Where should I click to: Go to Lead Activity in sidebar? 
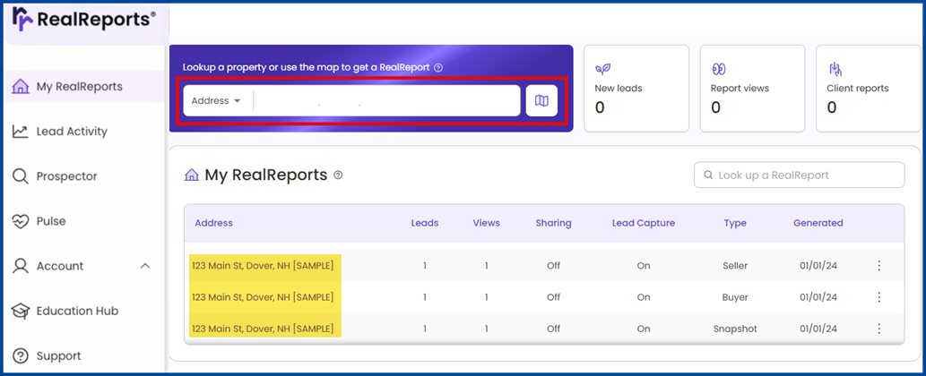[x=72, y=132]
